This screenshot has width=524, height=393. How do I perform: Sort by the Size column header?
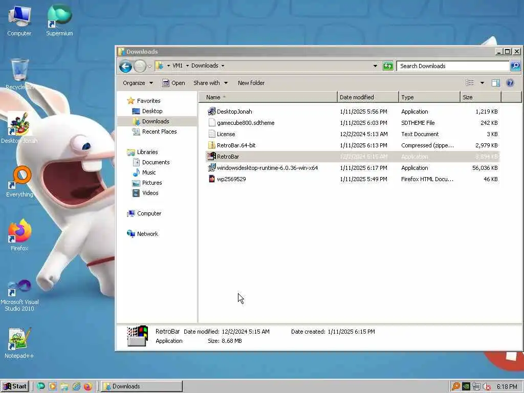pos(481,97)
